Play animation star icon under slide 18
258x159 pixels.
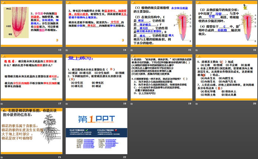(67, 104)
